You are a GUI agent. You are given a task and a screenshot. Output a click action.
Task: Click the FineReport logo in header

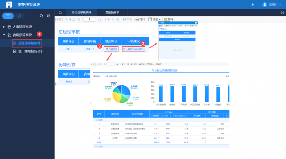click(x=9, y=5)
